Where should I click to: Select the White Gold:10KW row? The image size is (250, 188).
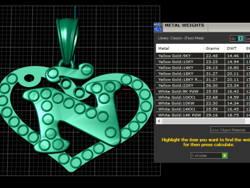click(x=203, y=103)
